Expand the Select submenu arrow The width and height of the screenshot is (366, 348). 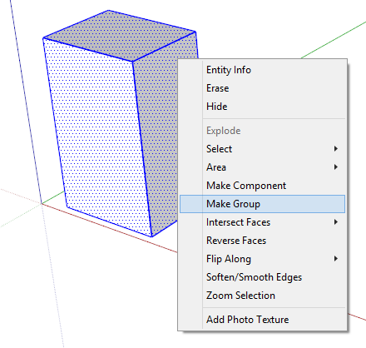point(336,149)
